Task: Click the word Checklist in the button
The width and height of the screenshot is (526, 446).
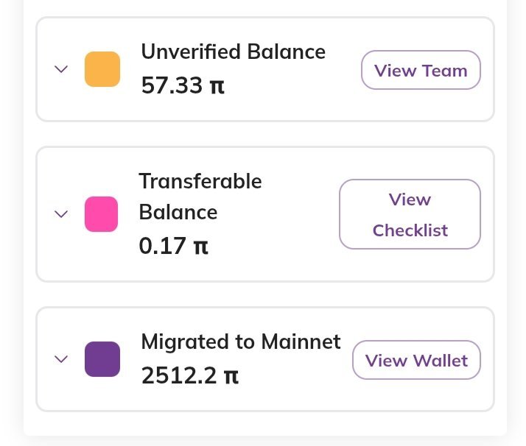Action: (410, 230)
